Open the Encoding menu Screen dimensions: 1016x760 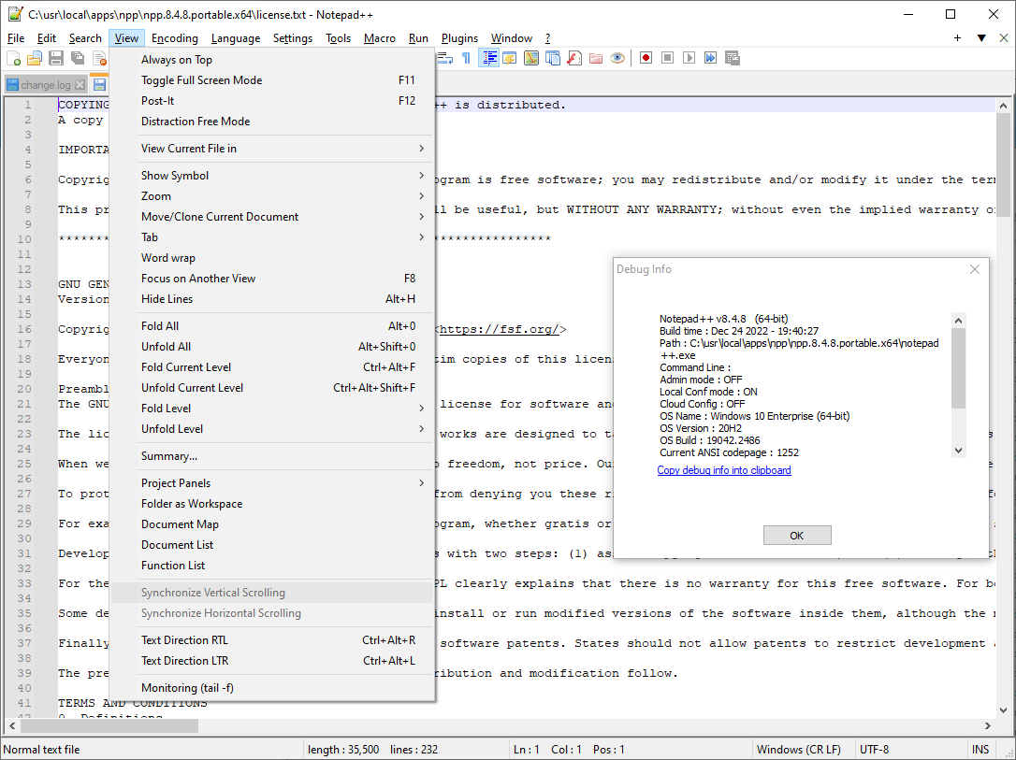tap(175, 38)
